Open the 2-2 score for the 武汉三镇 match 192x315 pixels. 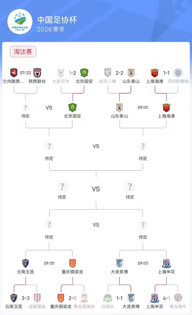[119, 73]
